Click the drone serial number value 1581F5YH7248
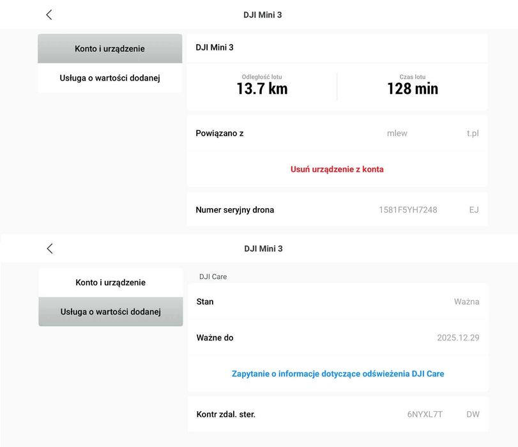The image size is (518, 447). (x=408, y=209)
